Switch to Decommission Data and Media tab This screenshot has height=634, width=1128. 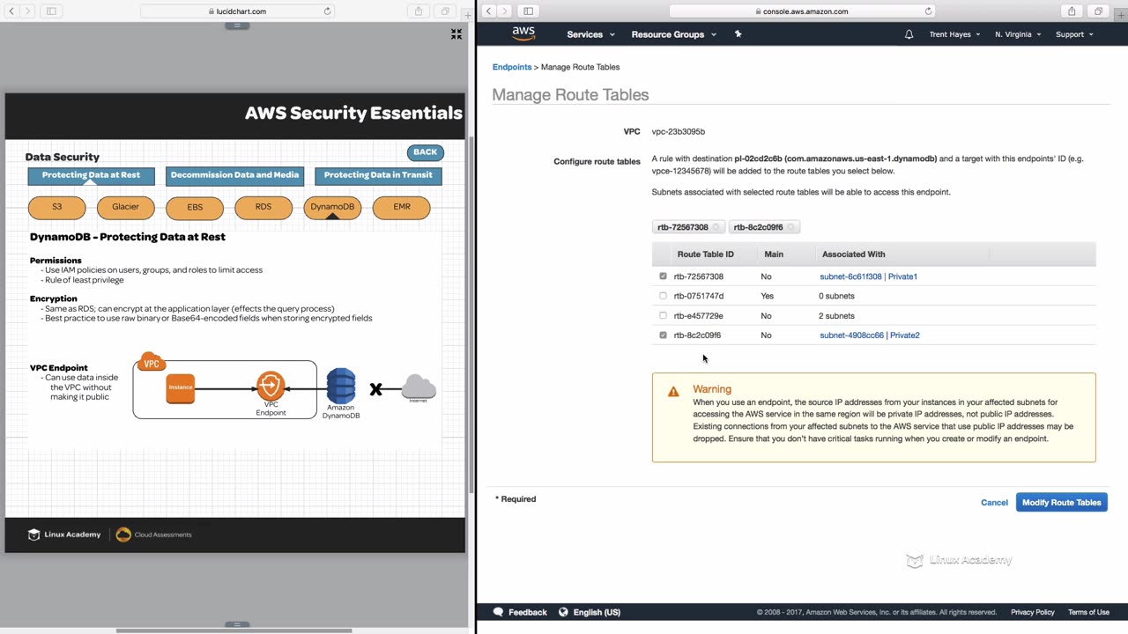[x=234, y=175]
